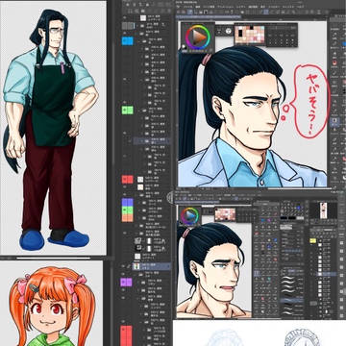Screen dimensions: 346x346
Task: Click the purple color label in the layer list
Action: tap(126, 282)
